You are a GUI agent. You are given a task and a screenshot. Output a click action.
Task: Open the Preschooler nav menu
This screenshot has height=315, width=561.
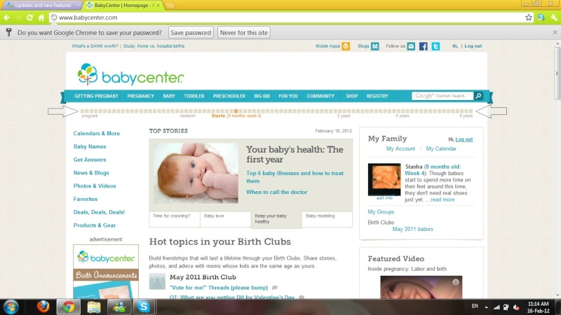[x=229, y=96]
